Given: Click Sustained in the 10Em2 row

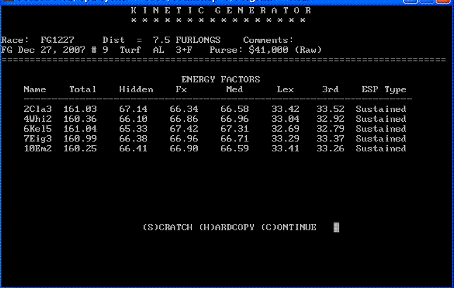Looking at the screenshot, I should pyautogui.click(x=381, y=149).
